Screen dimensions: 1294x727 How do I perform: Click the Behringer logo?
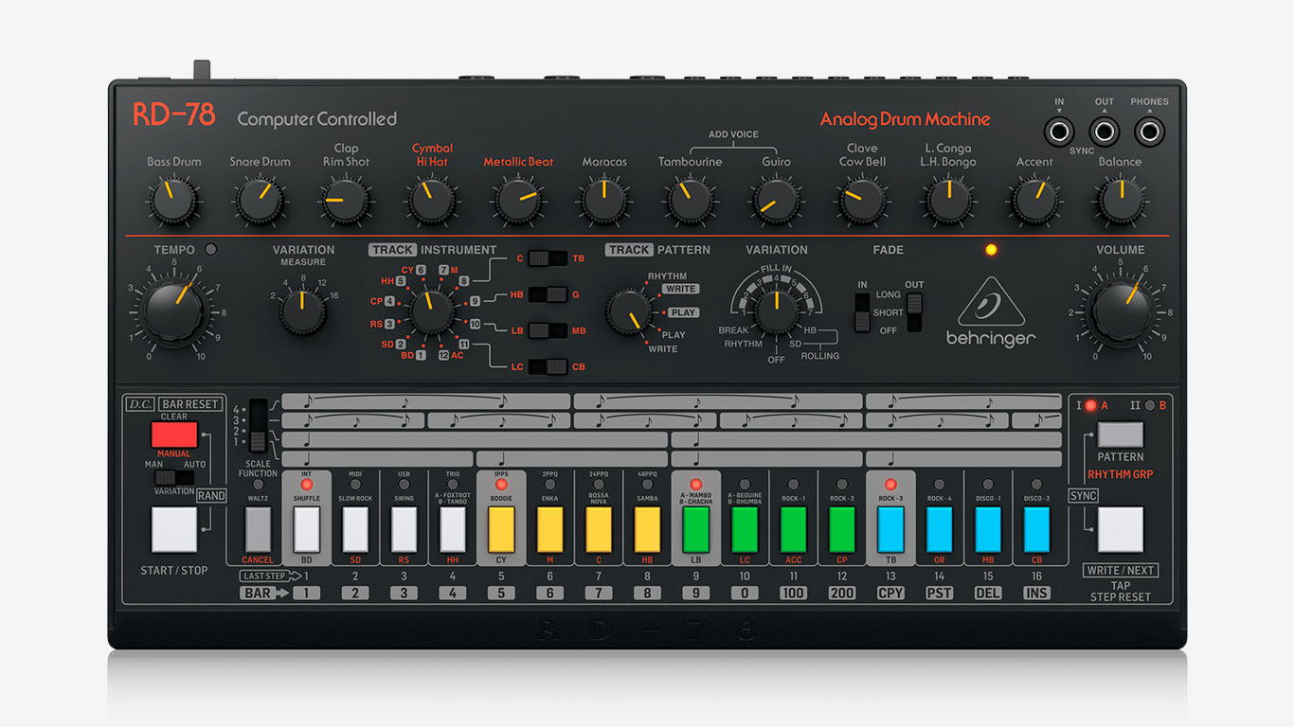(x=991, y=313)
